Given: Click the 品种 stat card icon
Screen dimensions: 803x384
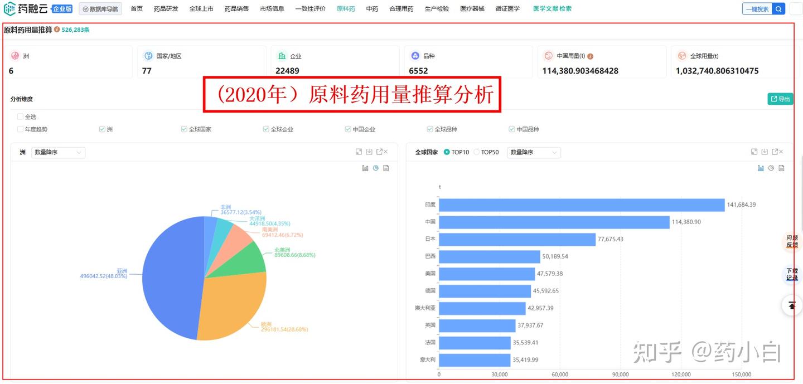Looking at the screenshot, I should click(415, 56).
